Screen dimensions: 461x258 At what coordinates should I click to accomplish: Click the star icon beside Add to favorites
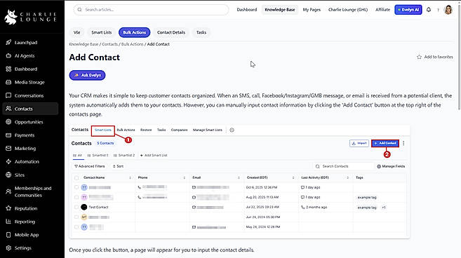(x=420, y=57)
